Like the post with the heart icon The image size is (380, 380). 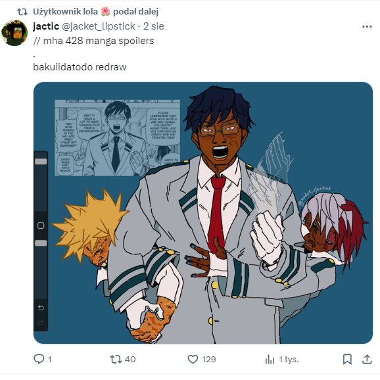coord(193,359)
